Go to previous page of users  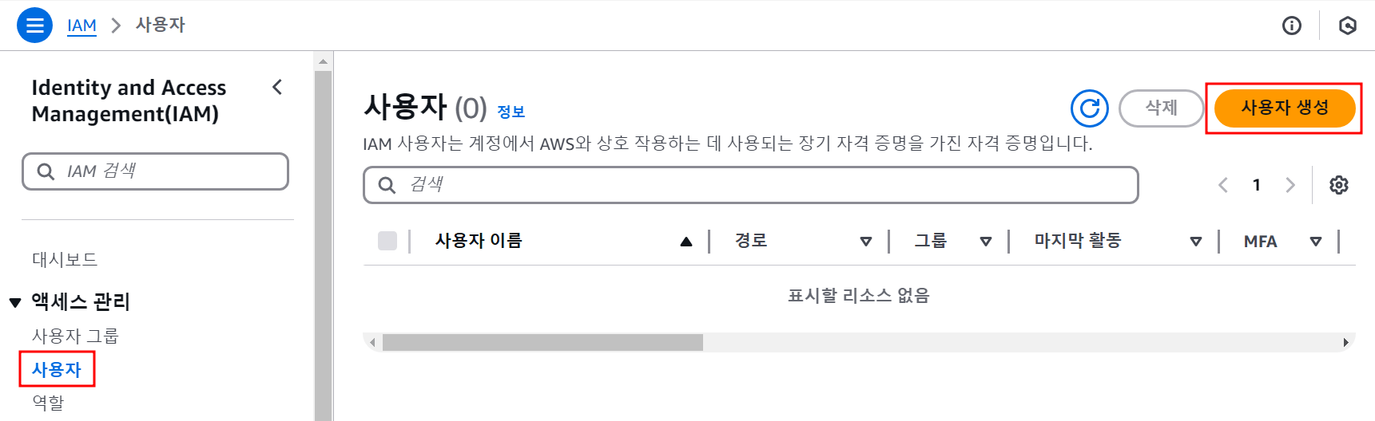coord(1222,185)
